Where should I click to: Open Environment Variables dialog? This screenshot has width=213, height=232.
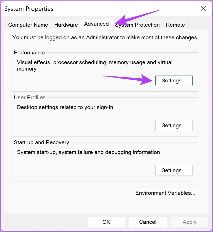[x=165, y=193]
